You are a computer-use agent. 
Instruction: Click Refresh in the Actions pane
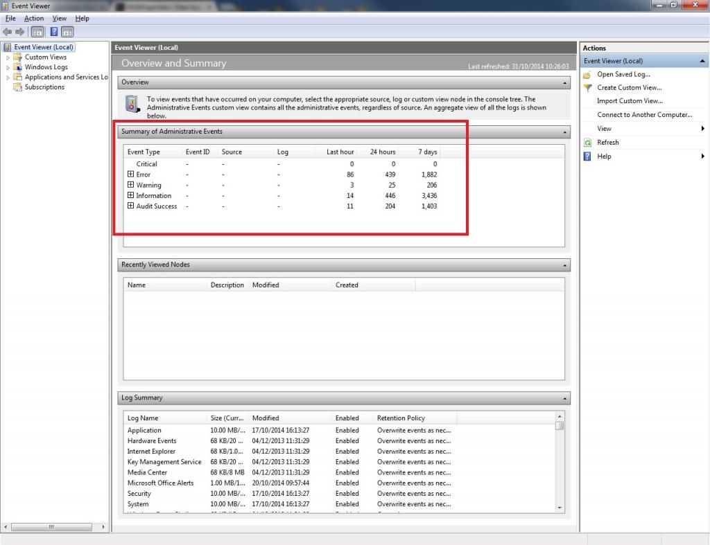coord(607,142)
